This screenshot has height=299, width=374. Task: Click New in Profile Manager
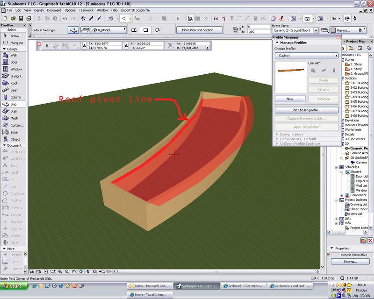click(x=290, y=99)
